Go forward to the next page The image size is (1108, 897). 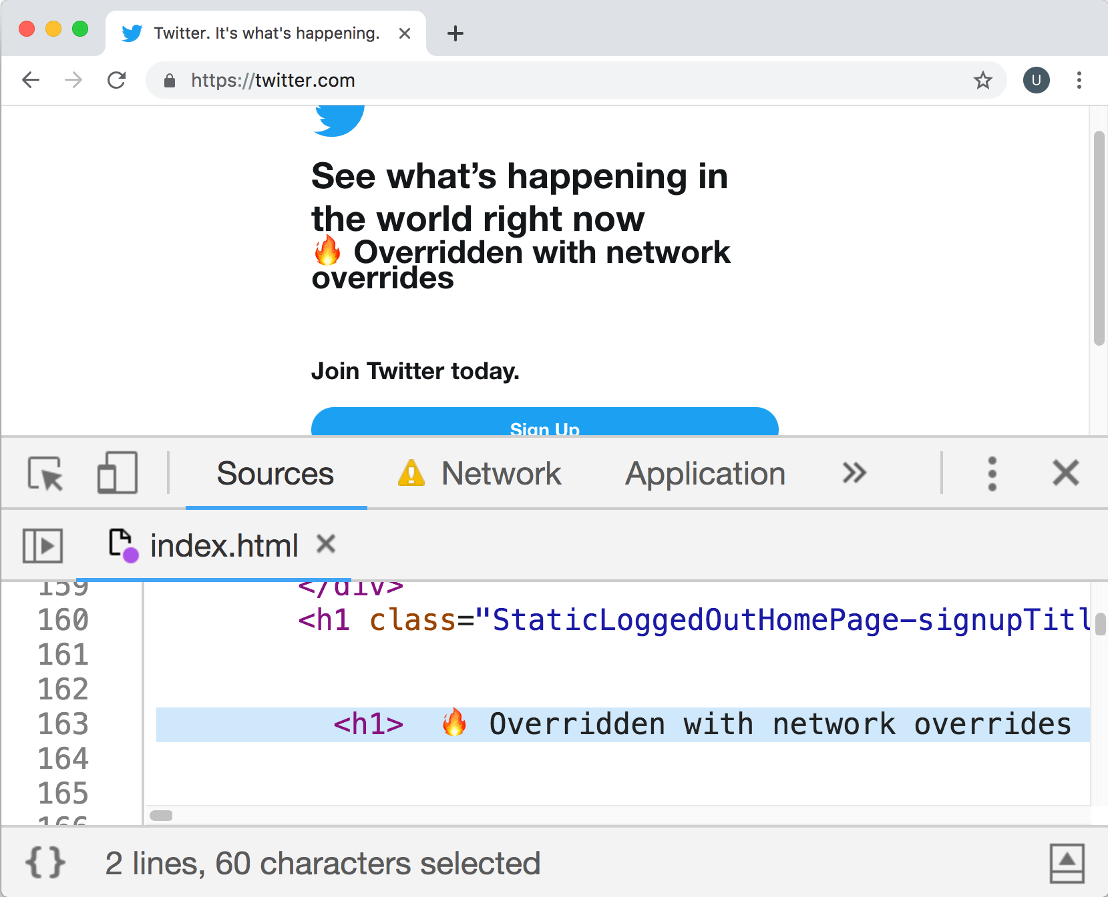(x=73, y=80)
